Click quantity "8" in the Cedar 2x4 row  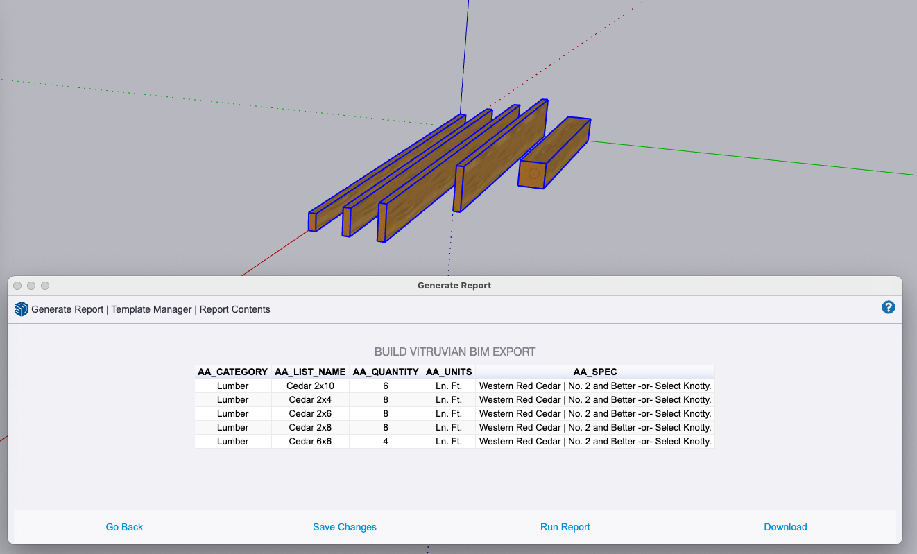click(x=386, y=399)
